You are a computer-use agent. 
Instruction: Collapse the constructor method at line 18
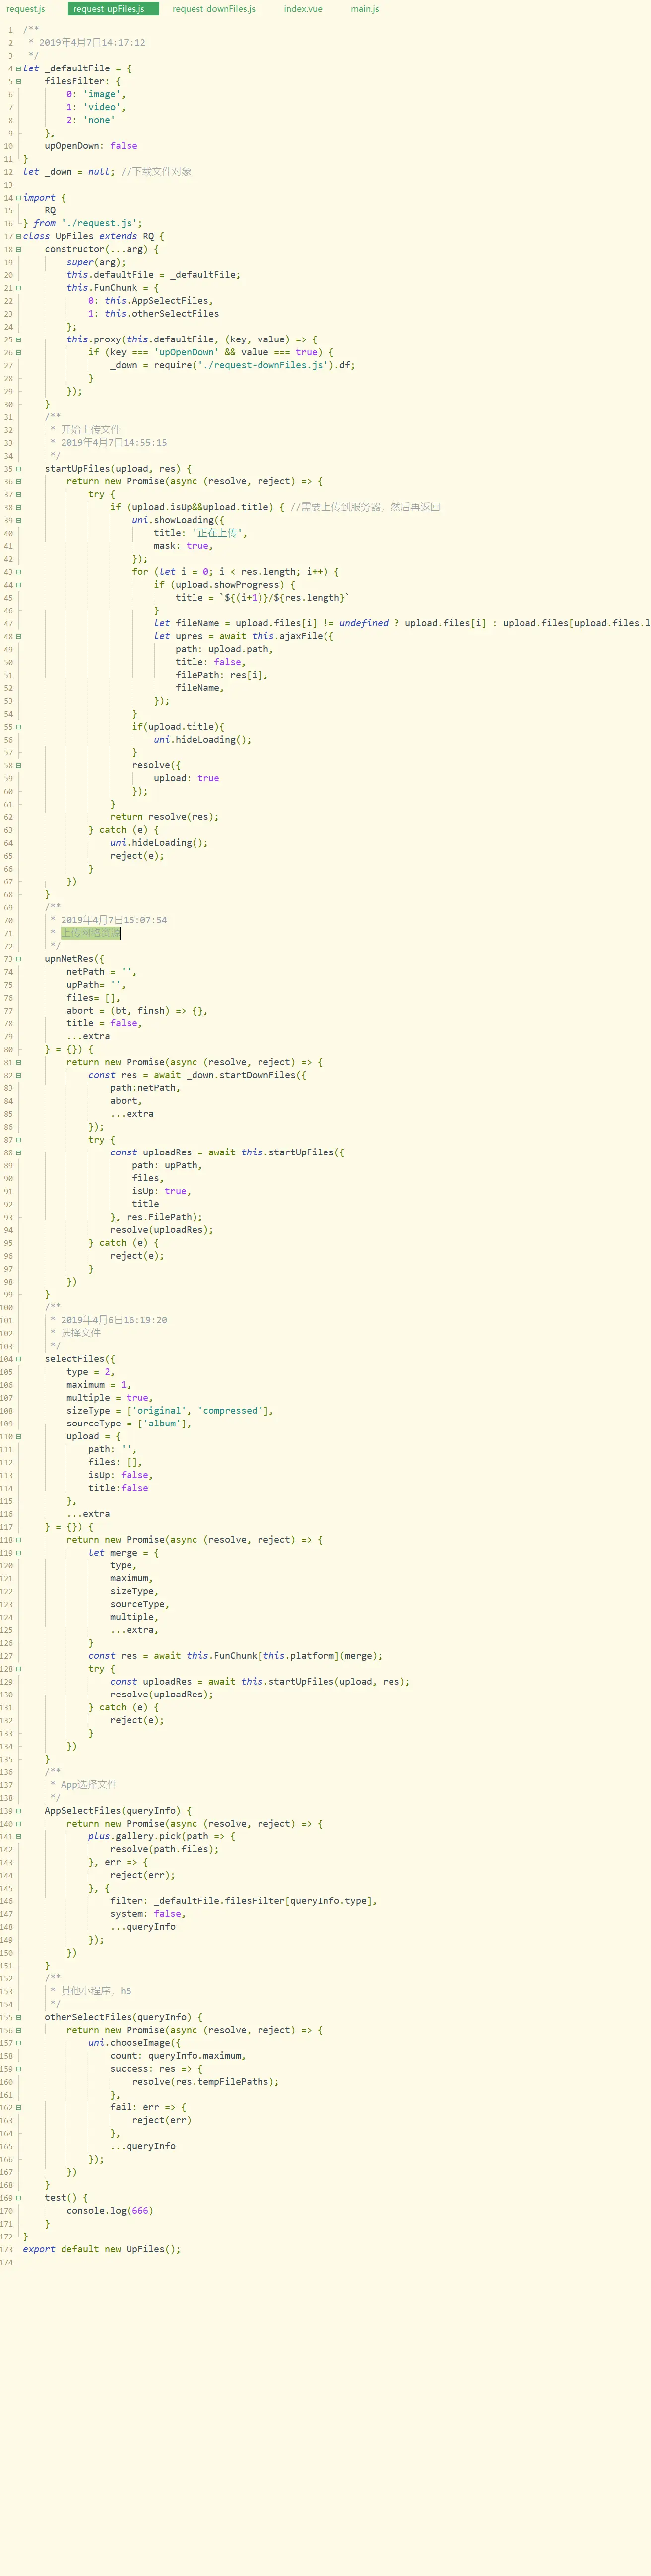pos(18,250)
